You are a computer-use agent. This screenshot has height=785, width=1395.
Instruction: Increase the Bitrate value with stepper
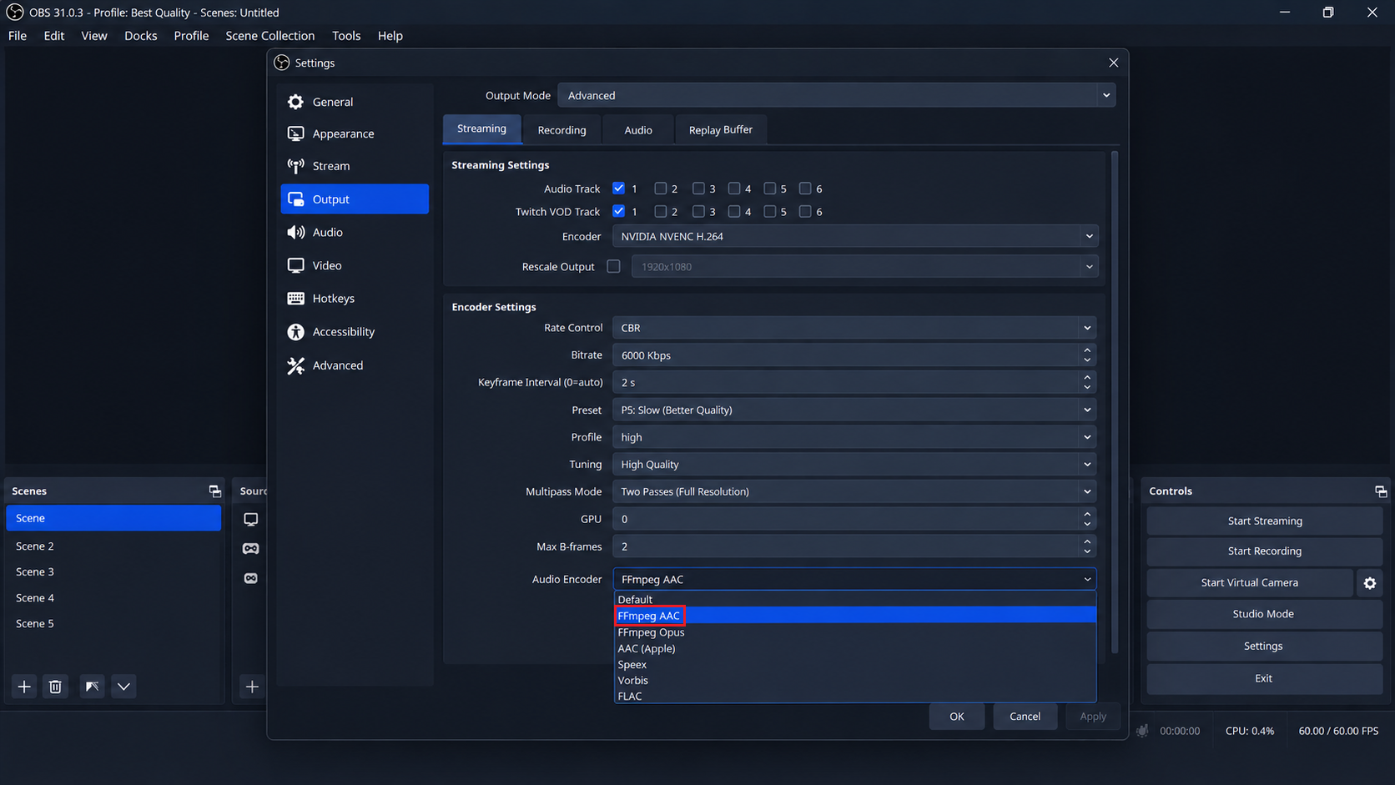point(1087,350)
